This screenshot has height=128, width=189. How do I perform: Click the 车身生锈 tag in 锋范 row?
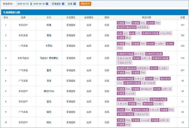[x=154, y=110]
